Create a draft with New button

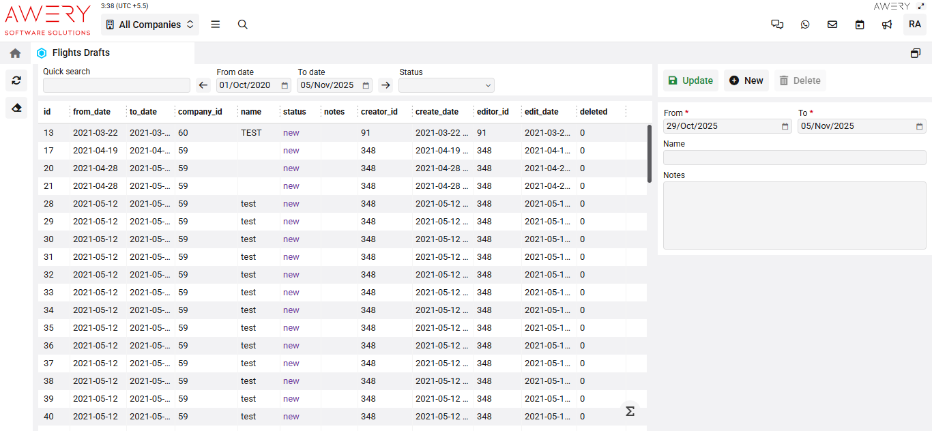746,80
